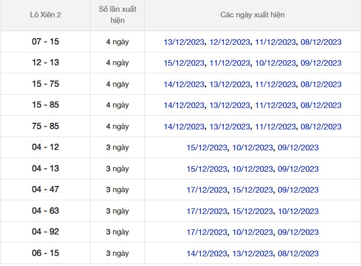361x266 pixels.
Task: Open the 13/12/2023 link in row 07 - 15
Action: point(184,42)
